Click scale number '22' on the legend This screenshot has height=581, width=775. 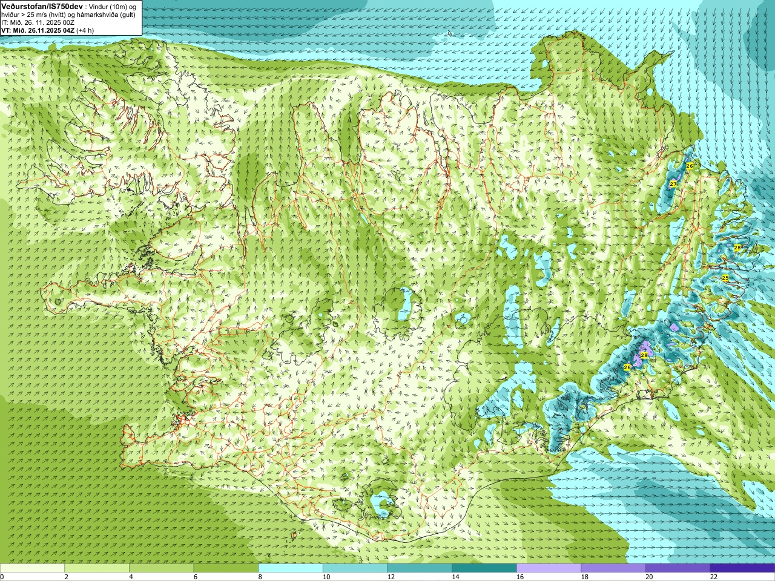point(714,577)
